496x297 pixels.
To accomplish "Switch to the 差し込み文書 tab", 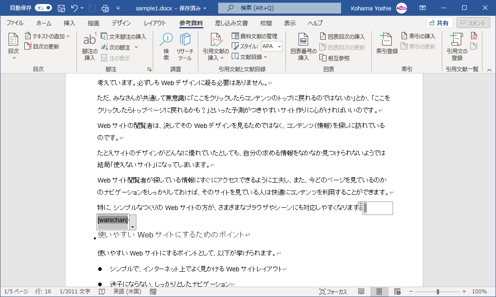I will click(231, 23).
